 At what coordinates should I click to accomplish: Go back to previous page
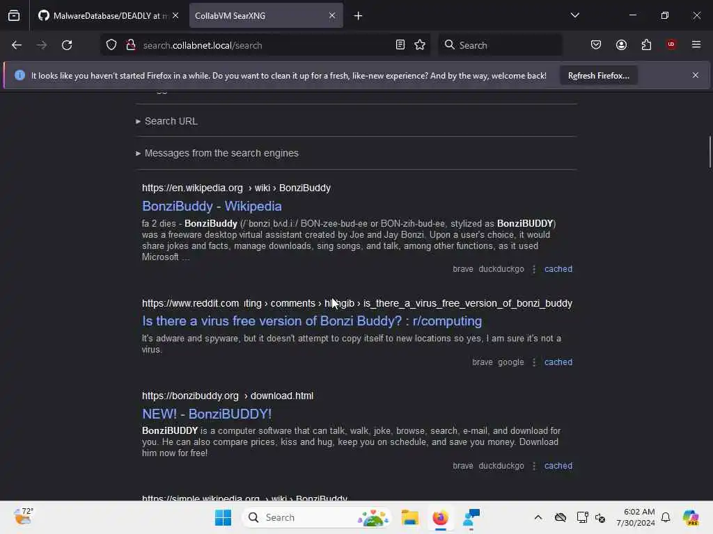[x=17, y=45]
